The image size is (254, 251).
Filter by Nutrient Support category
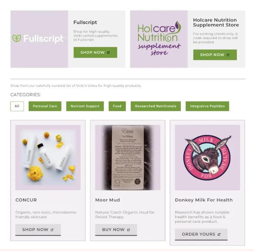(85, 106)
